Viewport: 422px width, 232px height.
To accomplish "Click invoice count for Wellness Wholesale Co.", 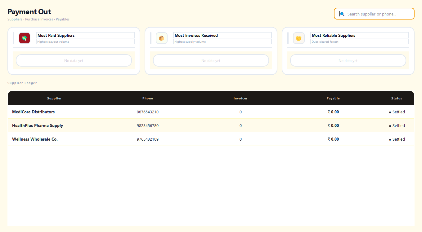I will 240,139.
